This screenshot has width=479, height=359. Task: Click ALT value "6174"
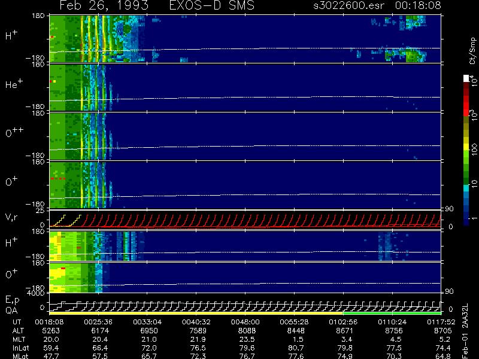pos(100,331)
